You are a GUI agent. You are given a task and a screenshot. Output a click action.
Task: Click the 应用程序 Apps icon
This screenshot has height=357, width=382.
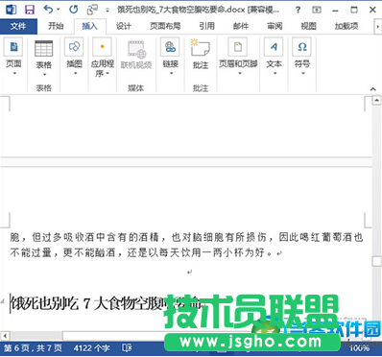coord(102,47)
